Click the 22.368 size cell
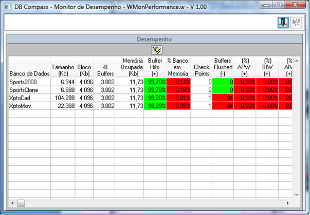The image size is (310, 215). 63,106
